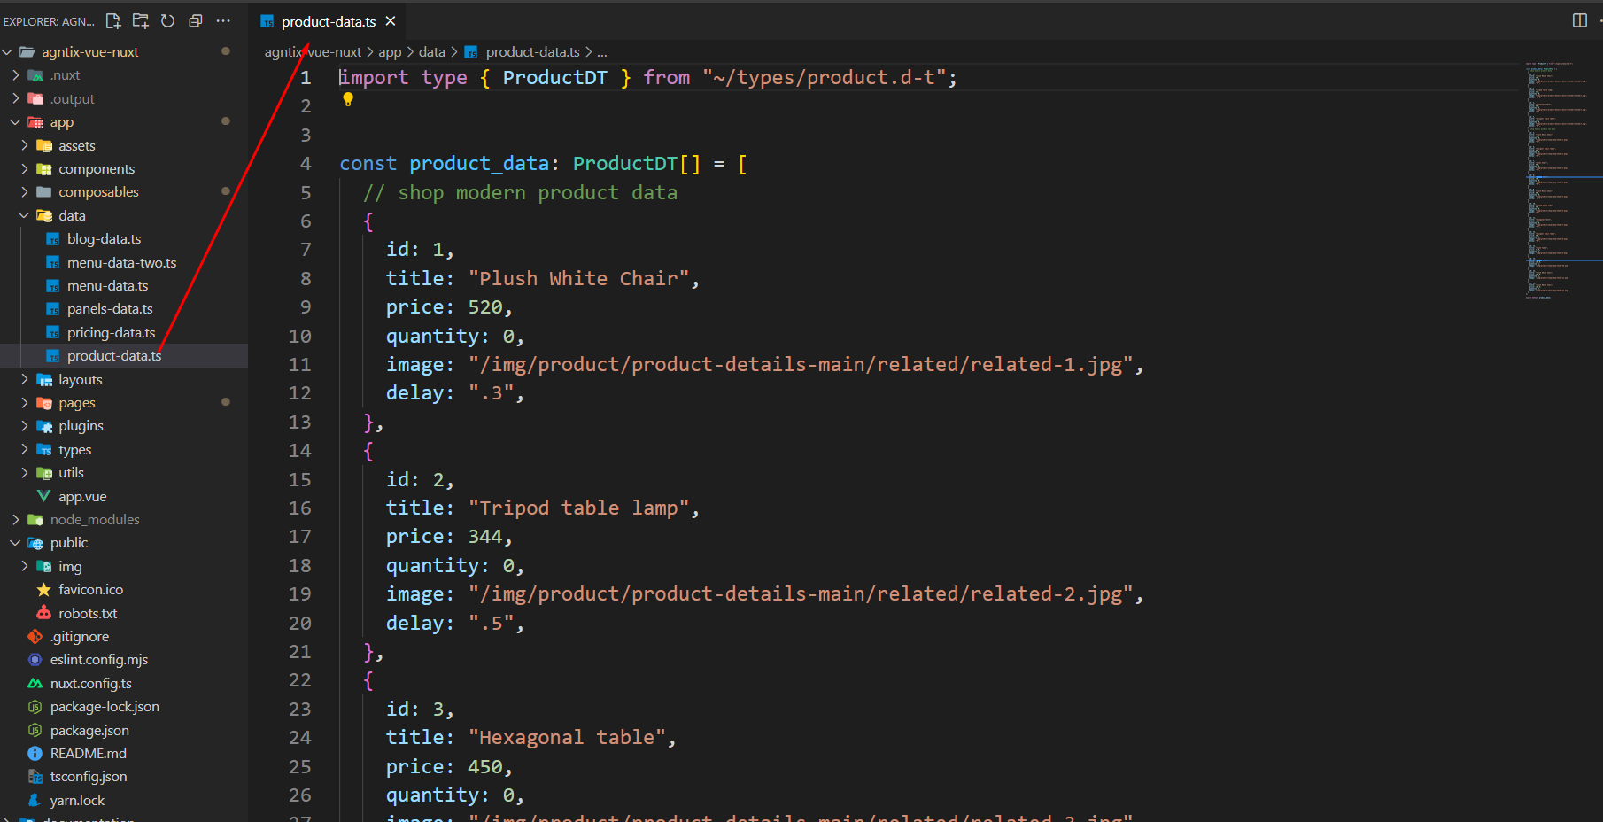Expand the node_modules folder
This screenshot has height=822, width=1603.
click(94, 520)
